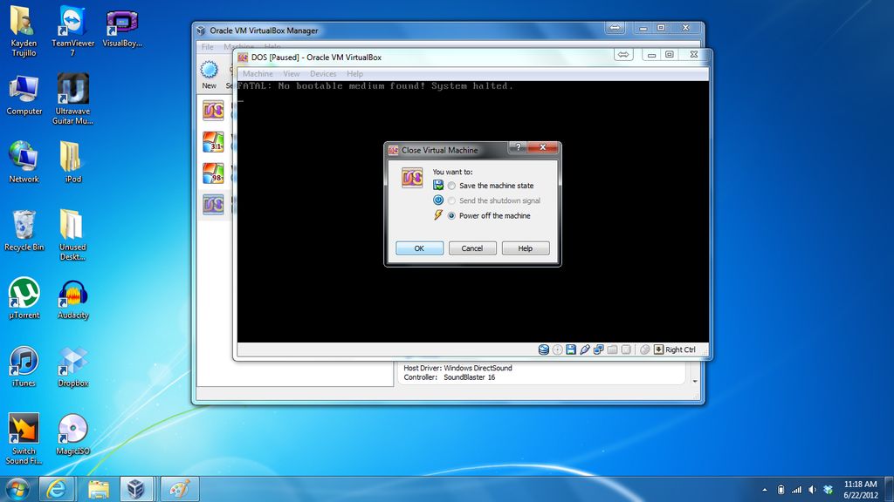Screen dimensions: 894x502
Task: Click Dropbox icon in system tray
Action: (x=828, y=490)
